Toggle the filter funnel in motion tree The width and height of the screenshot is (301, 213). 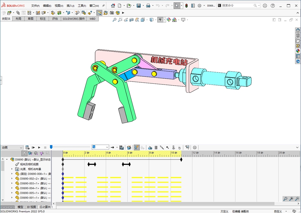(x=24, y=153)
